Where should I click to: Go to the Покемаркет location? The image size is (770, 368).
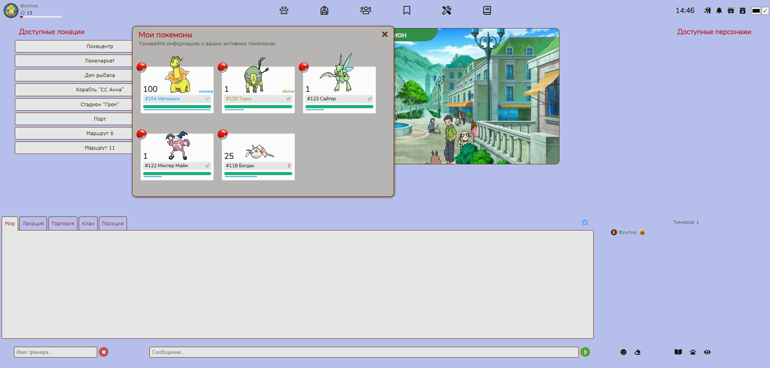[x=74, y=61]
